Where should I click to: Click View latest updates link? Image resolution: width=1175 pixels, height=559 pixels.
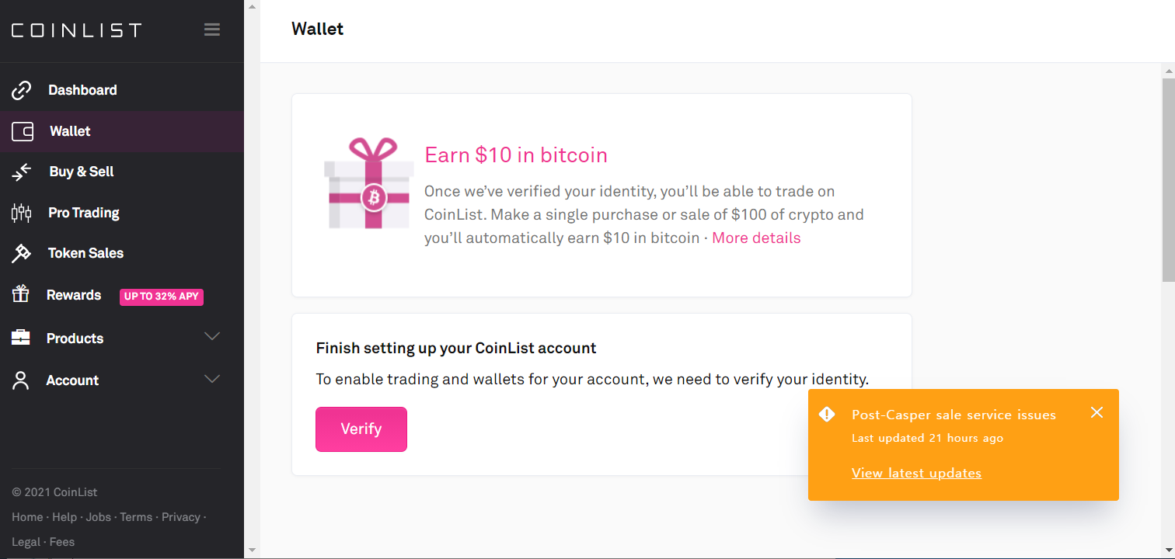916,473
